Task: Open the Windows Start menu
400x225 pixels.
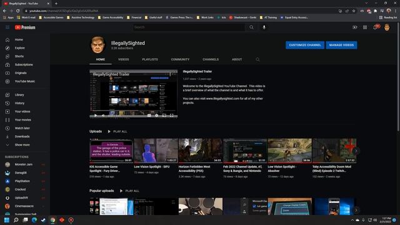Action: pyautogui.click(x=7, y=220)
